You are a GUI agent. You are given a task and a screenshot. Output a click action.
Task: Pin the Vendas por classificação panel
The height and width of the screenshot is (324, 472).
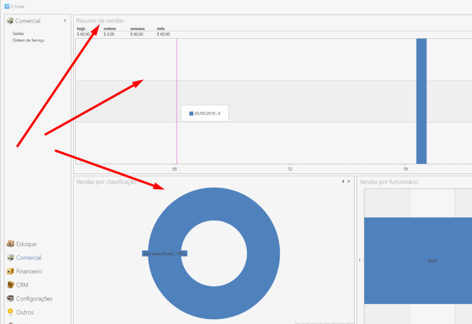343,182
